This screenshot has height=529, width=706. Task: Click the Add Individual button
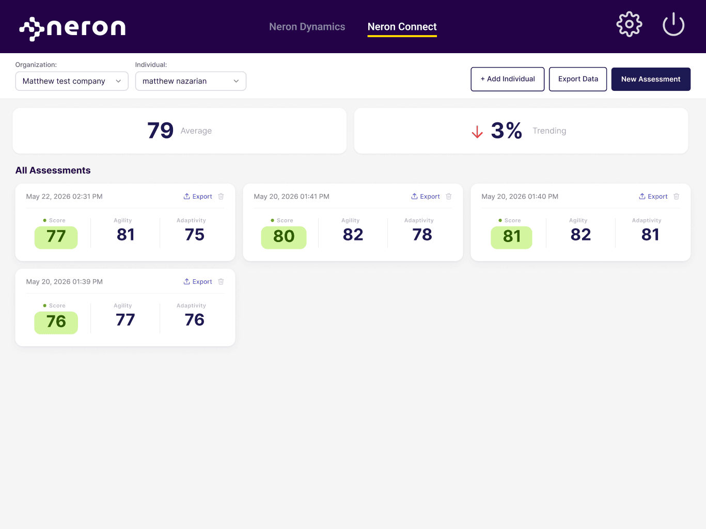coord(508,79)
